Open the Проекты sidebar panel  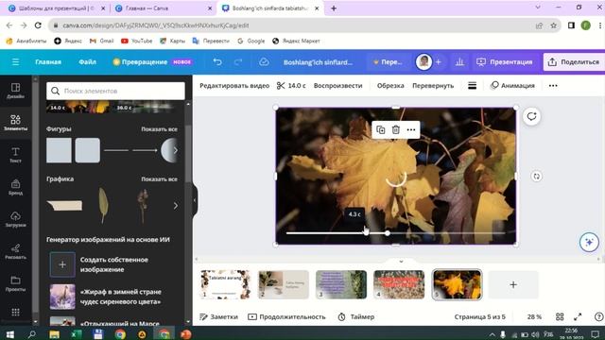click(x=15, y=283)
